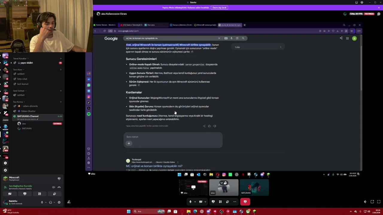Add a server with the plus icon
This screenshot has width=383, height=215.
(5, 163)
